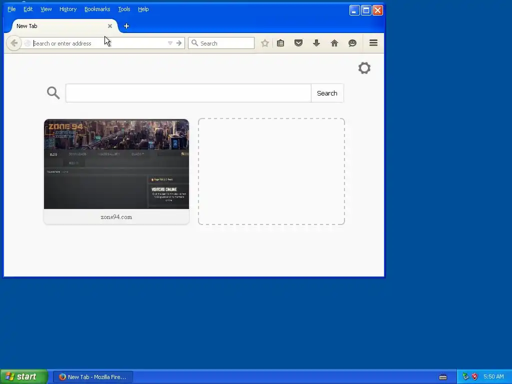Focus the 'Search or enter address' bar
This screenshot has width=512, height=384.
point(98,43)
